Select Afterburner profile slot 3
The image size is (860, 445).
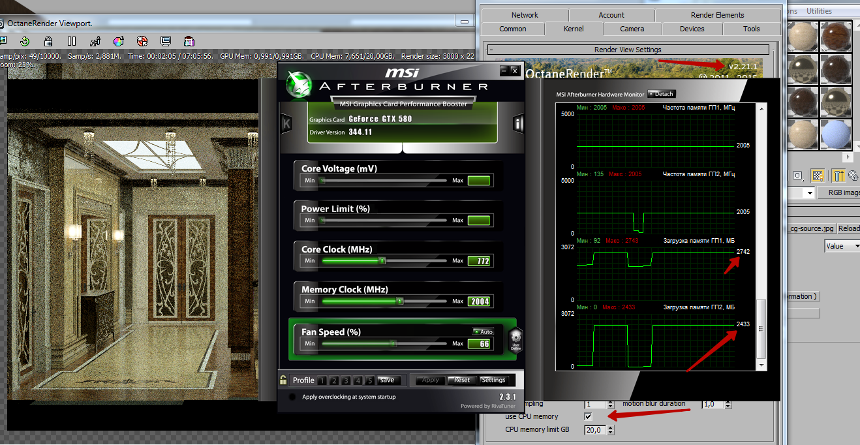coord(346,380)
